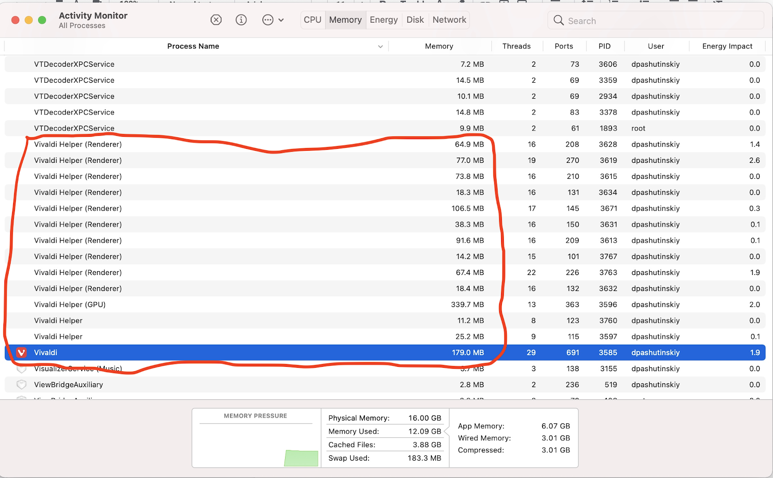This screenshot has height=478, width=773.
Task: Select VTDecoderXPCService row with PID 3606
Action: (385, 64)
